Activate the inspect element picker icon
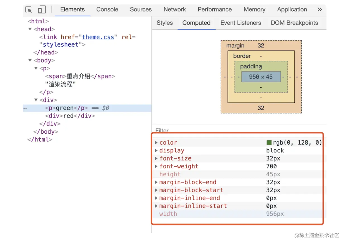346x245 pixels. (x=29, y=10)
